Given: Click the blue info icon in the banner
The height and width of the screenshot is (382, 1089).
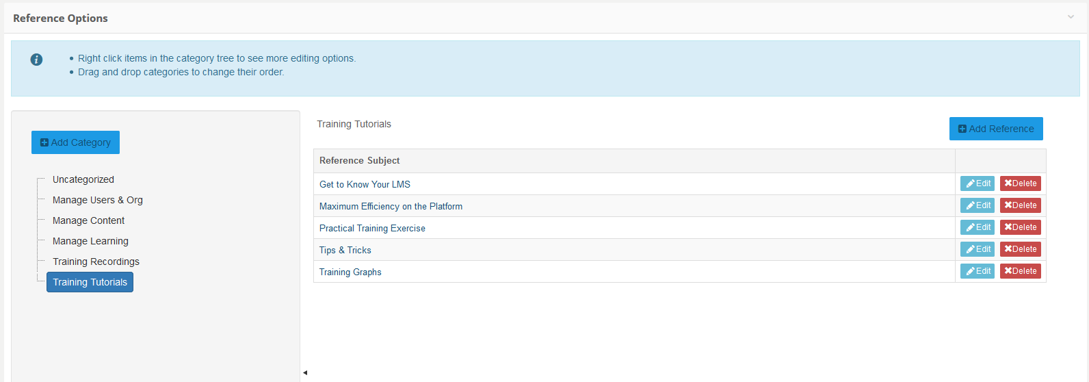Looking at the screenshot, I should [x=37, y=60].
